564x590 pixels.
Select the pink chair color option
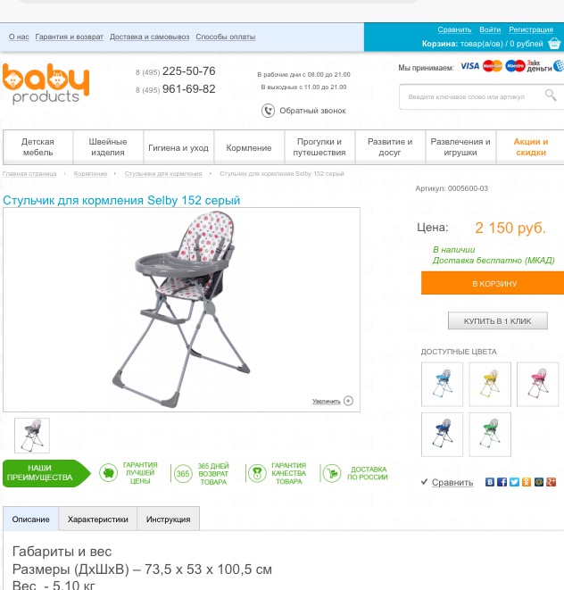tap(537, 384)
